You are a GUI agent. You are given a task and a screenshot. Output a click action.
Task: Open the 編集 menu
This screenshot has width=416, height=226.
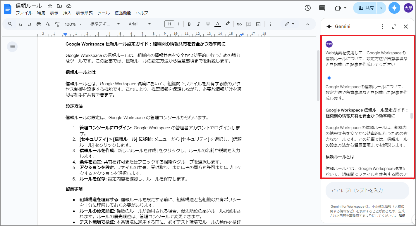41,13
